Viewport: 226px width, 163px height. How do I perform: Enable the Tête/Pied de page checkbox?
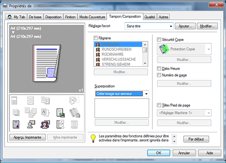coord(159,105)
